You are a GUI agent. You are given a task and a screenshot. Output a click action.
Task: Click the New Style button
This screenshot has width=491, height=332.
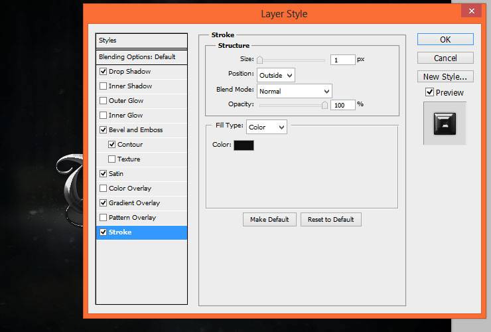click(x=445, y=76)
